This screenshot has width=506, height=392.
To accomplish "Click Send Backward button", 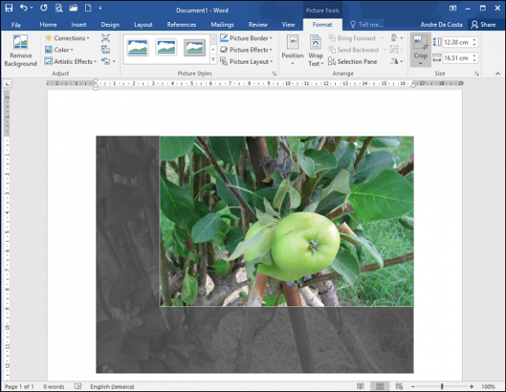I will pyautogui.click(x=354, y=50).
